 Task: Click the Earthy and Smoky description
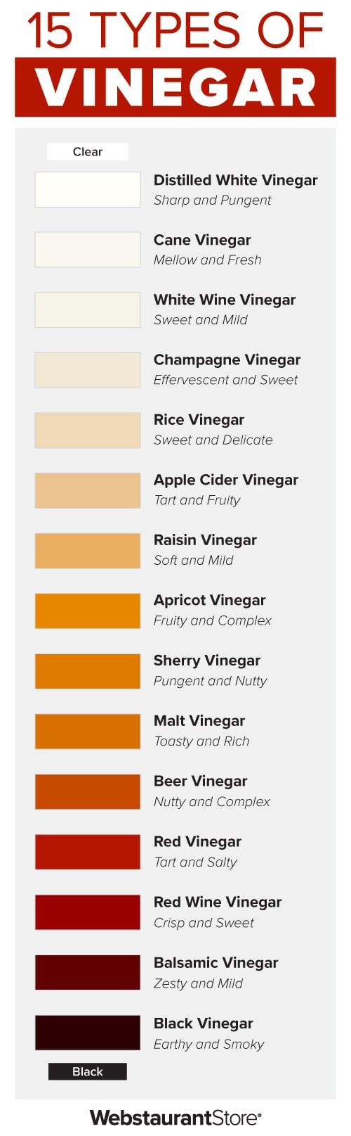[209, 1045]
